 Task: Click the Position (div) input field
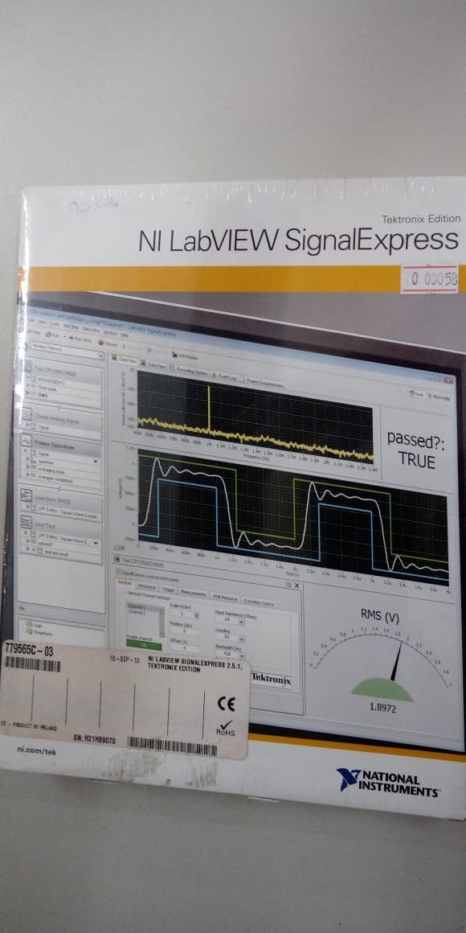184,632
